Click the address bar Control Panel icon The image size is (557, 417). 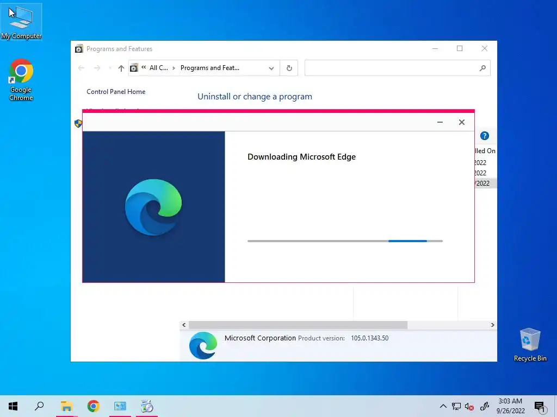pos(134,68)
